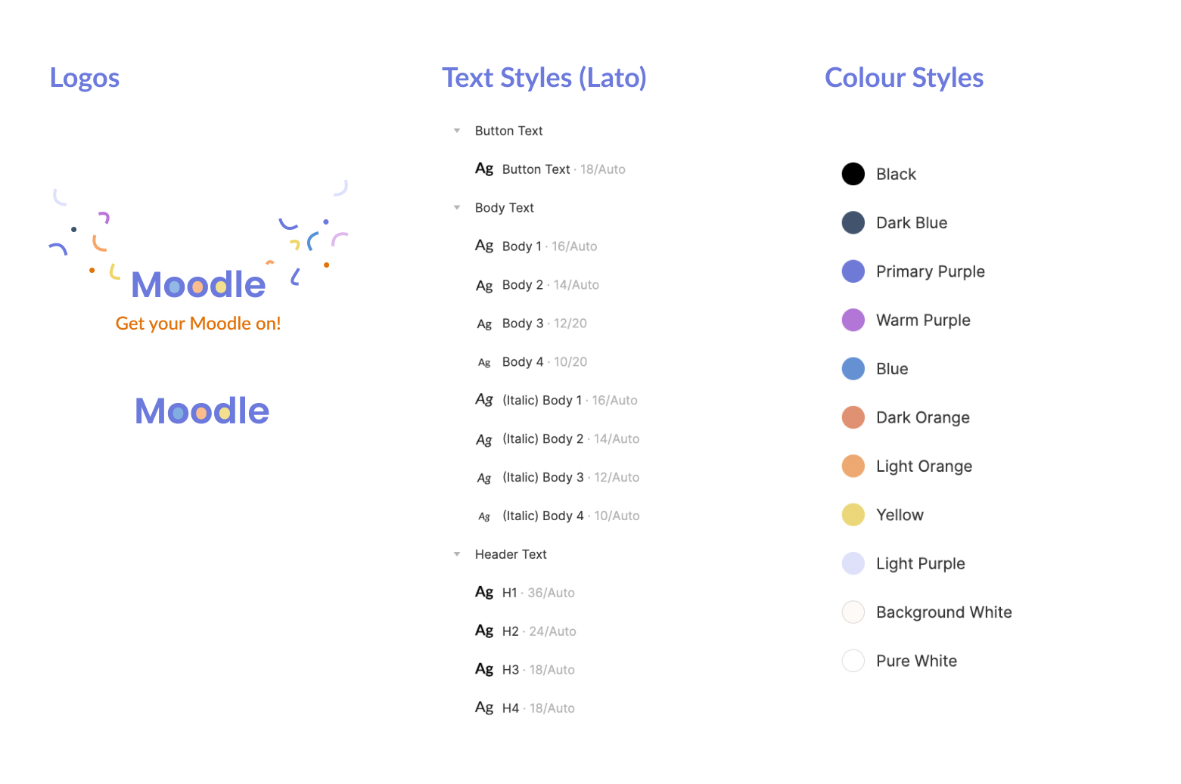The height and width of the screenshot is (784, 1181).
Task: Click the 'Header Text' group label
Action: coord(511,554)
